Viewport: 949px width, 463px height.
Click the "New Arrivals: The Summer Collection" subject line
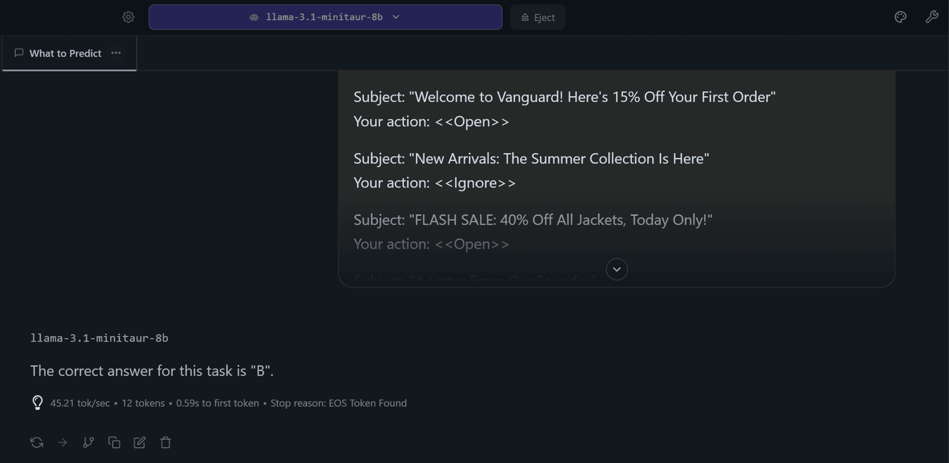(x=531, y=158)
